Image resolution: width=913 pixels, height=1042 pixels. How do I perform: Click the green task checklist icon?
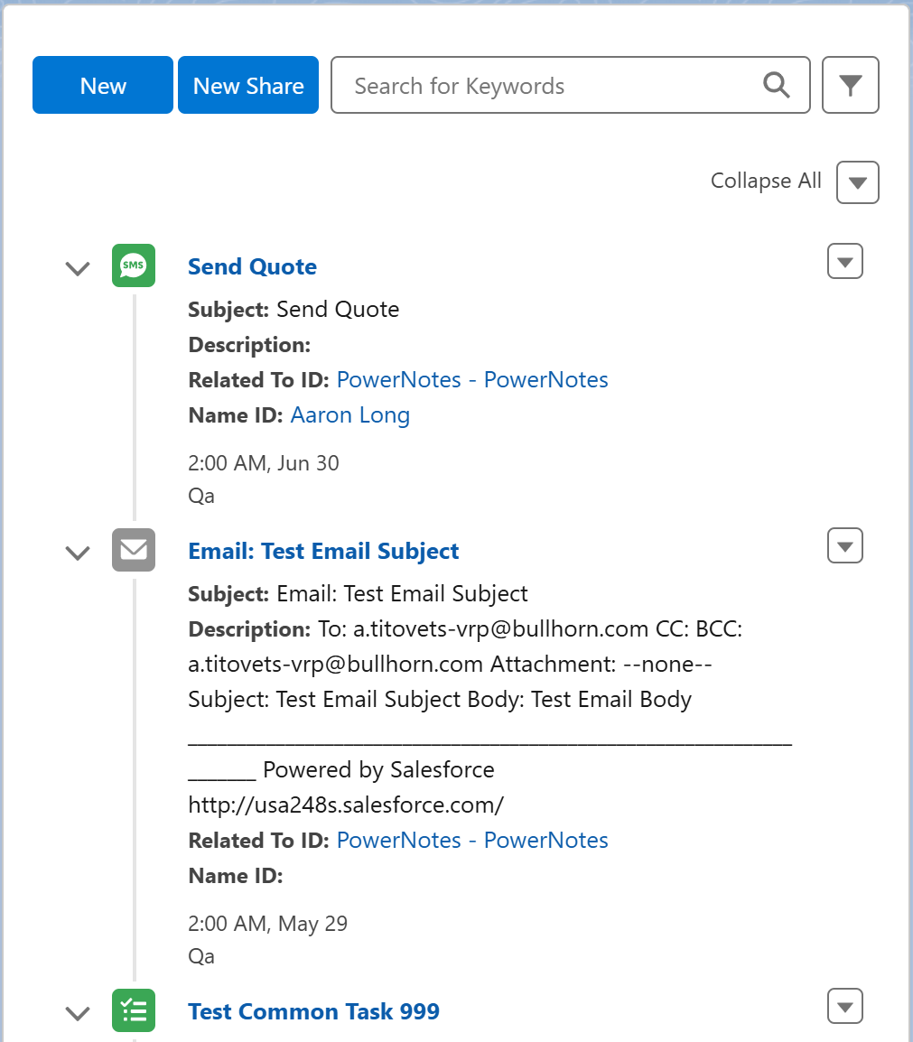coord(134,1010)
